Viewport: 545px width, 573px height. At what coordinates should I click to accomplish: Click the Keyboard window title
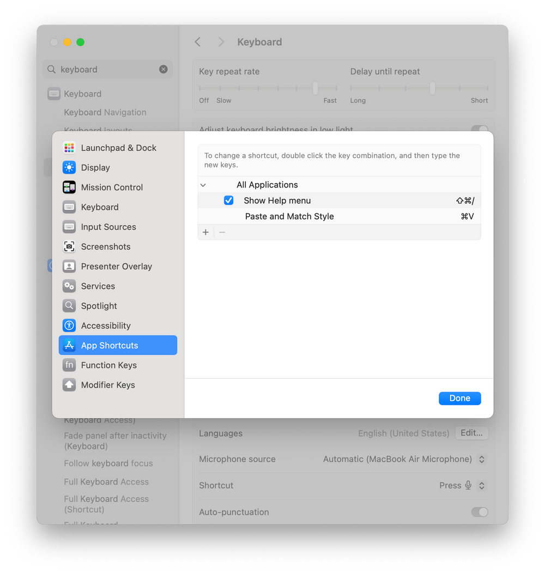click(x=259, y=42)
